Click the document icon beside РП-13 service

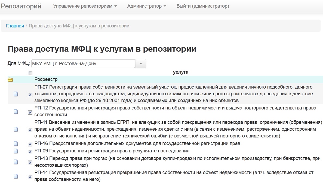coord(16,162)
